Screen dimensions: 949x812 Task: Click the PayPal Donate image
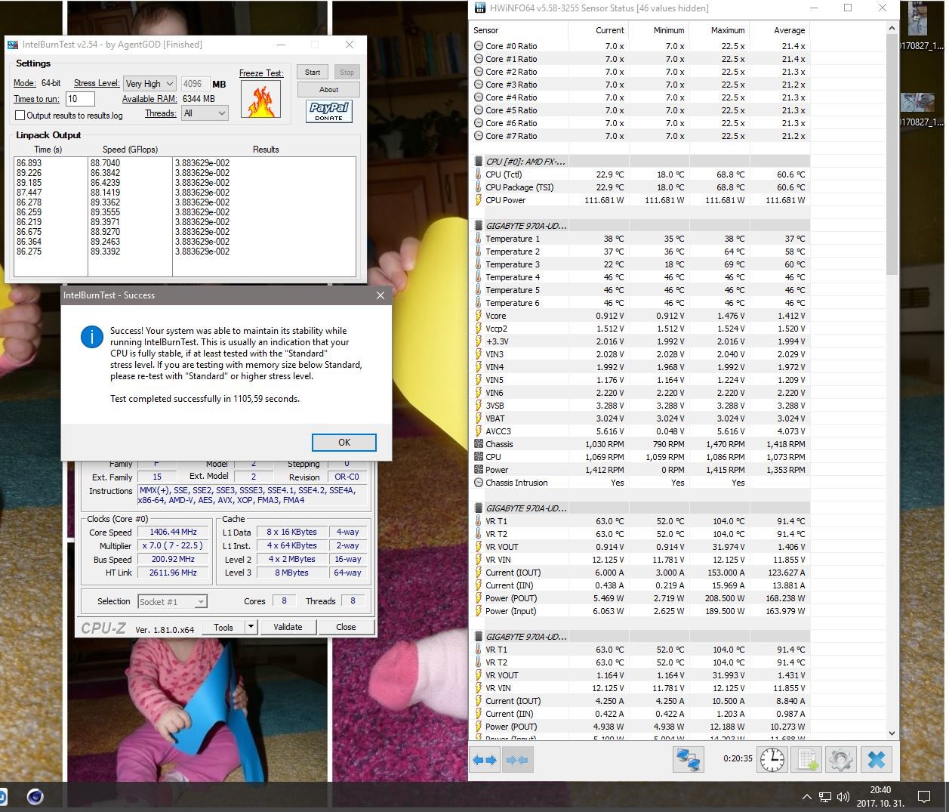point(329,112)
